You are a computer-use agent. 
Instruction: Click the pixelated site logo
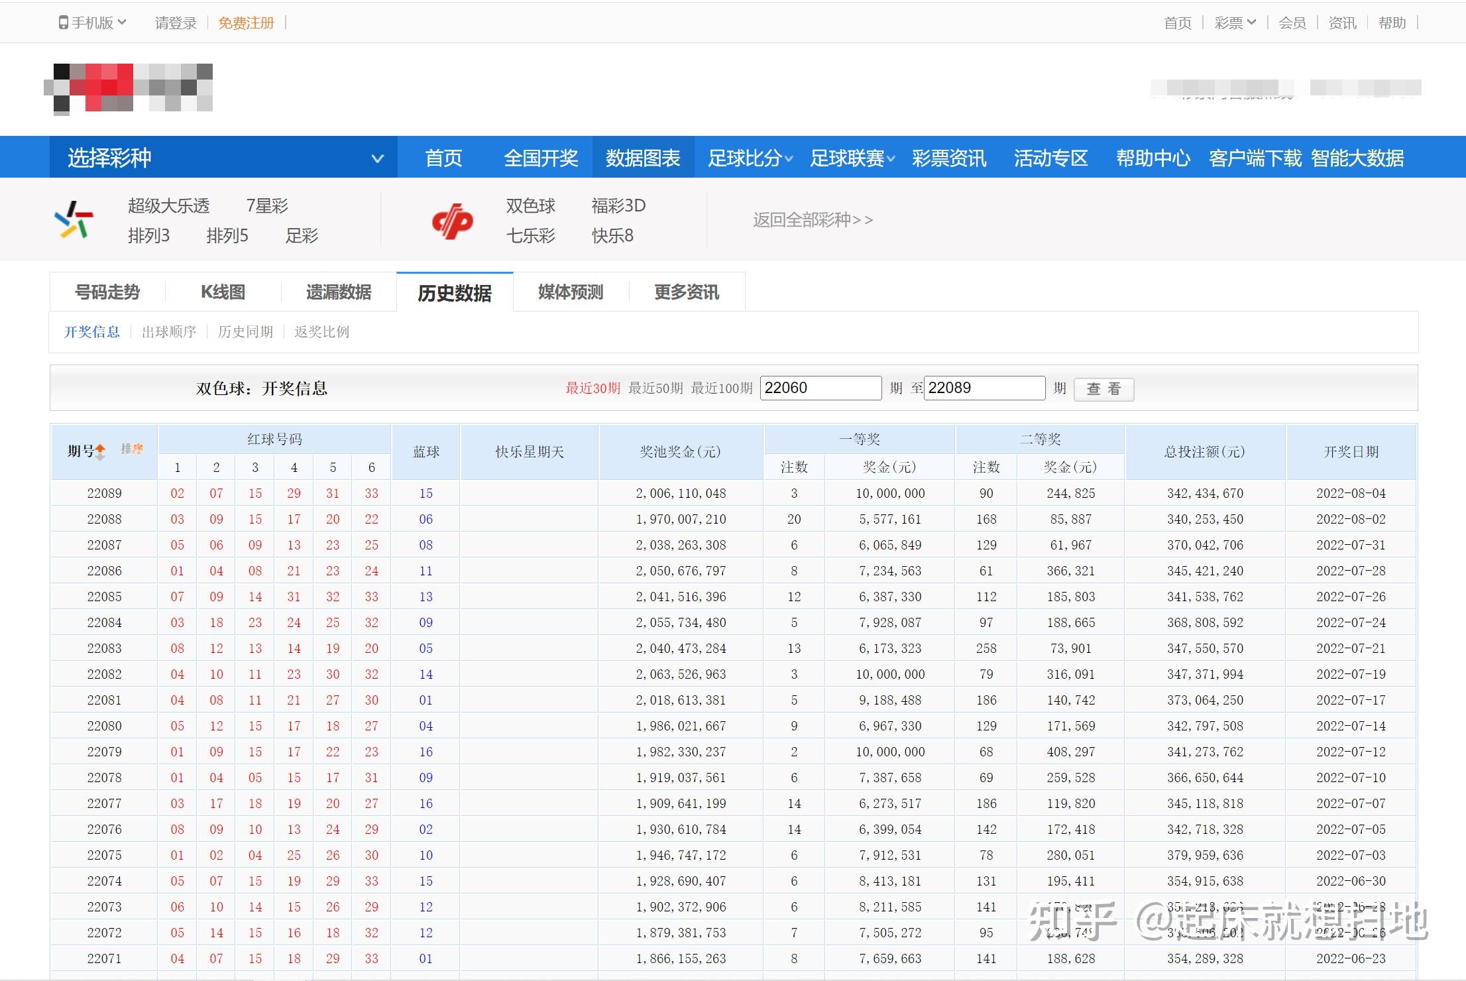pos(129,88)
